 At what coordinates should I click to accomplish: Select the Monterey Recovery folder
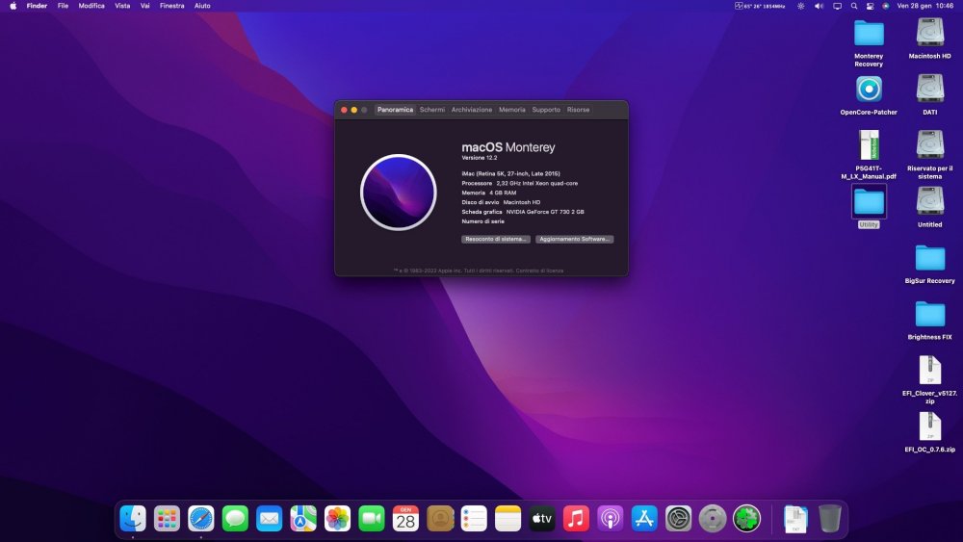[x=869, y=33]
